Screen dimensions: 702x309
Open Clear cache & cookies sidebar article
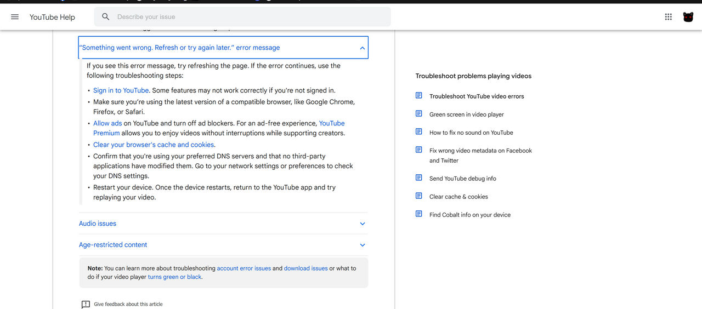(458, 197)
